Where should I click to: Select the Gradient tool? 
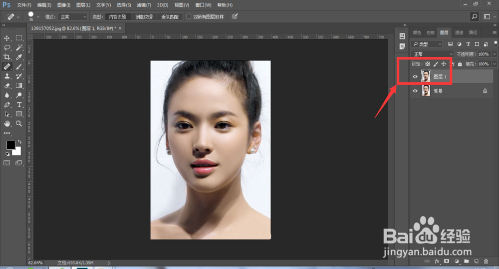19,86
